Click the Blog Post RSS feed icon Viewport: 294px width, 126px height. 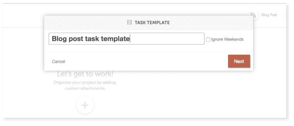point(253,15)
